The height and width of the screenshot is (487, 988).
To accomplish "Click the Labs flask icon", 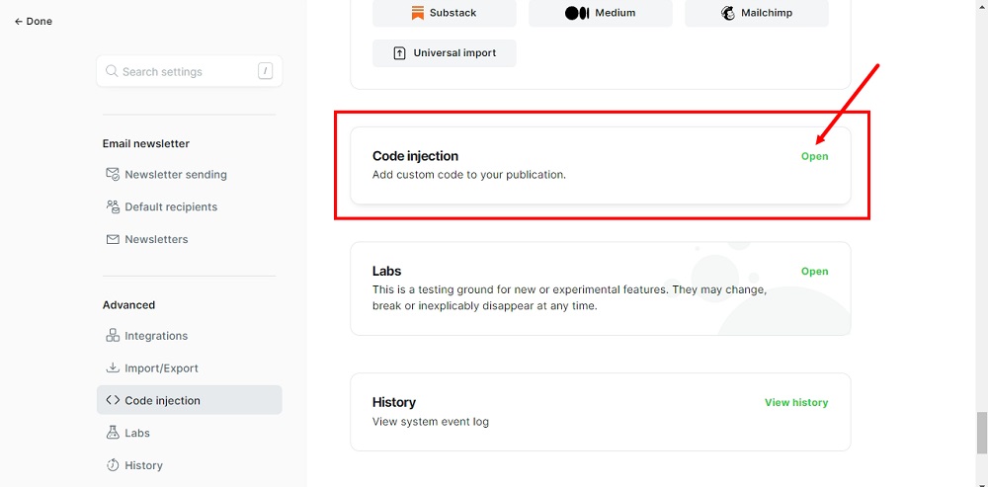I will pos(113,433).
